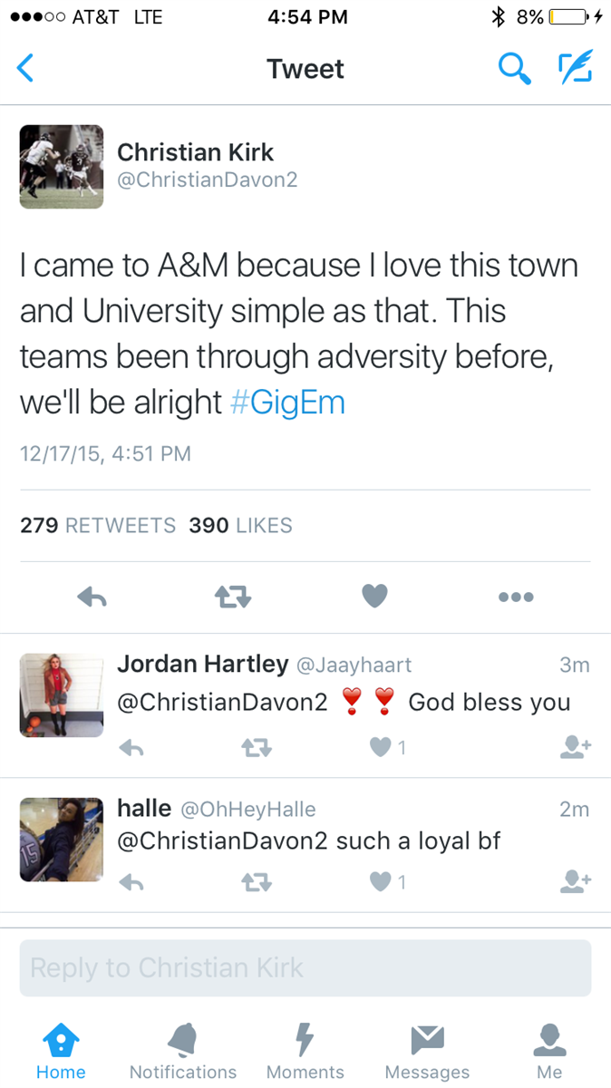Reply to Christian Kirk's main tweet
Image resolution: width=611 pixels, height=1088 pixels.
92,597
